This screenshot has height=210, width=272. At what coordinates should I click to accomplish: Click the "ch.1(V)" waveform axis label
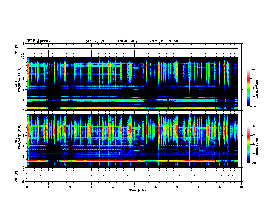click(16, 49)
